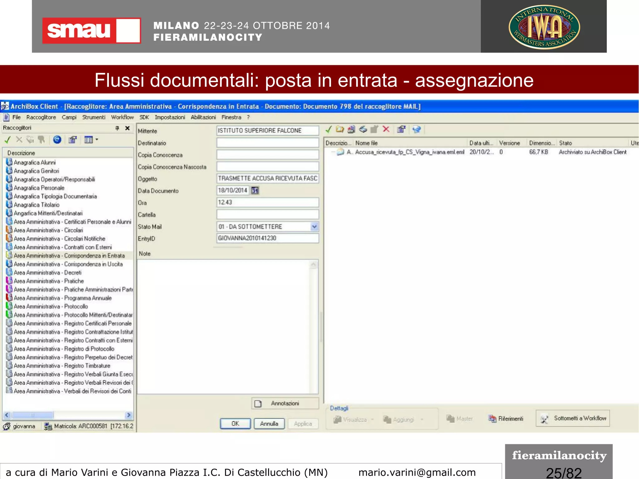This screenshot has height=479, width=639.
Task: Click the print icon in documents toolbar
Action: tap(351, 130)
